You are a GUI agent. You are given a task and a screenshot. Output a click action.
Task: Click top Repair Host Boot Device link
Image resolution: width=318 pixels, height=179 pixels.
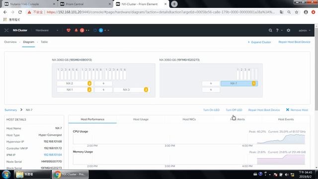(x=294, y=42)
